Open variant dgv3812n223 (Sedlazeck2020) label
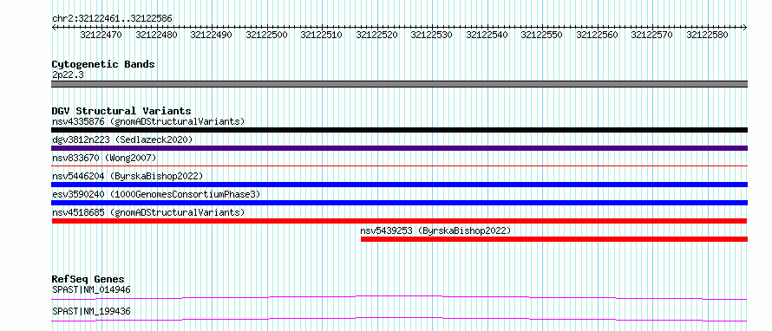The height and width of the screenshot is (331, 772). click(x=122, y=140)
